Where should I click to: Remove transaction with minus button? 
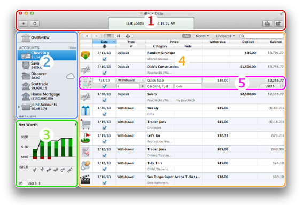(x=97, y=36)
